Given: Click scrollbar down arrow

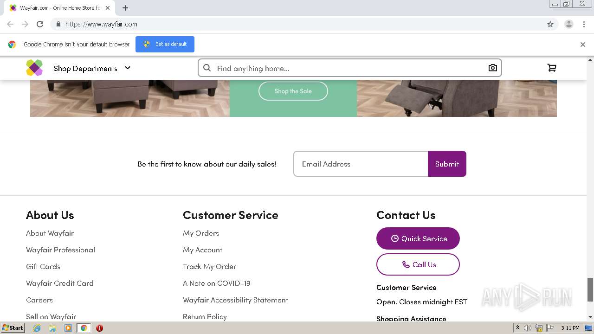Looking at the screenshot, I should (590, 317).
